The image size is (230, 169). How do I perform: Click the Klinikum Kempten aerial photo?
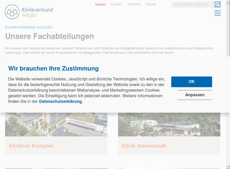56,124
